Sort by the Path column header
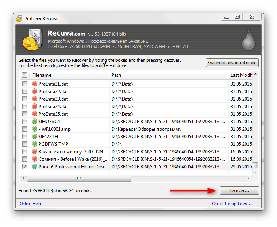The image size is (277, 227). click(168, 75)
